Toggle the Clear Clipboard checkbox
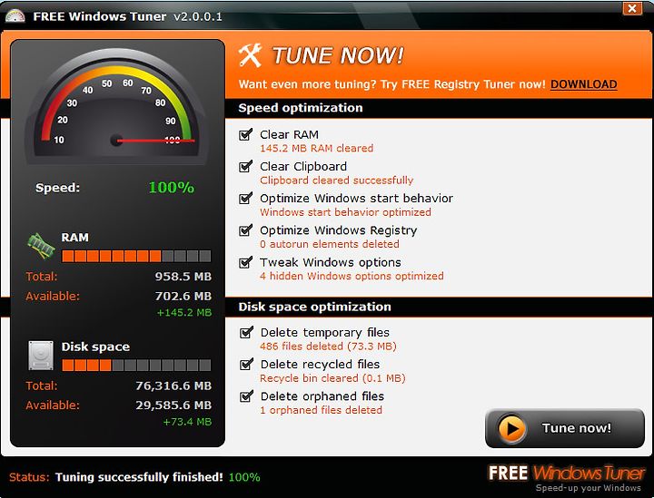 (x=245, y=166)
